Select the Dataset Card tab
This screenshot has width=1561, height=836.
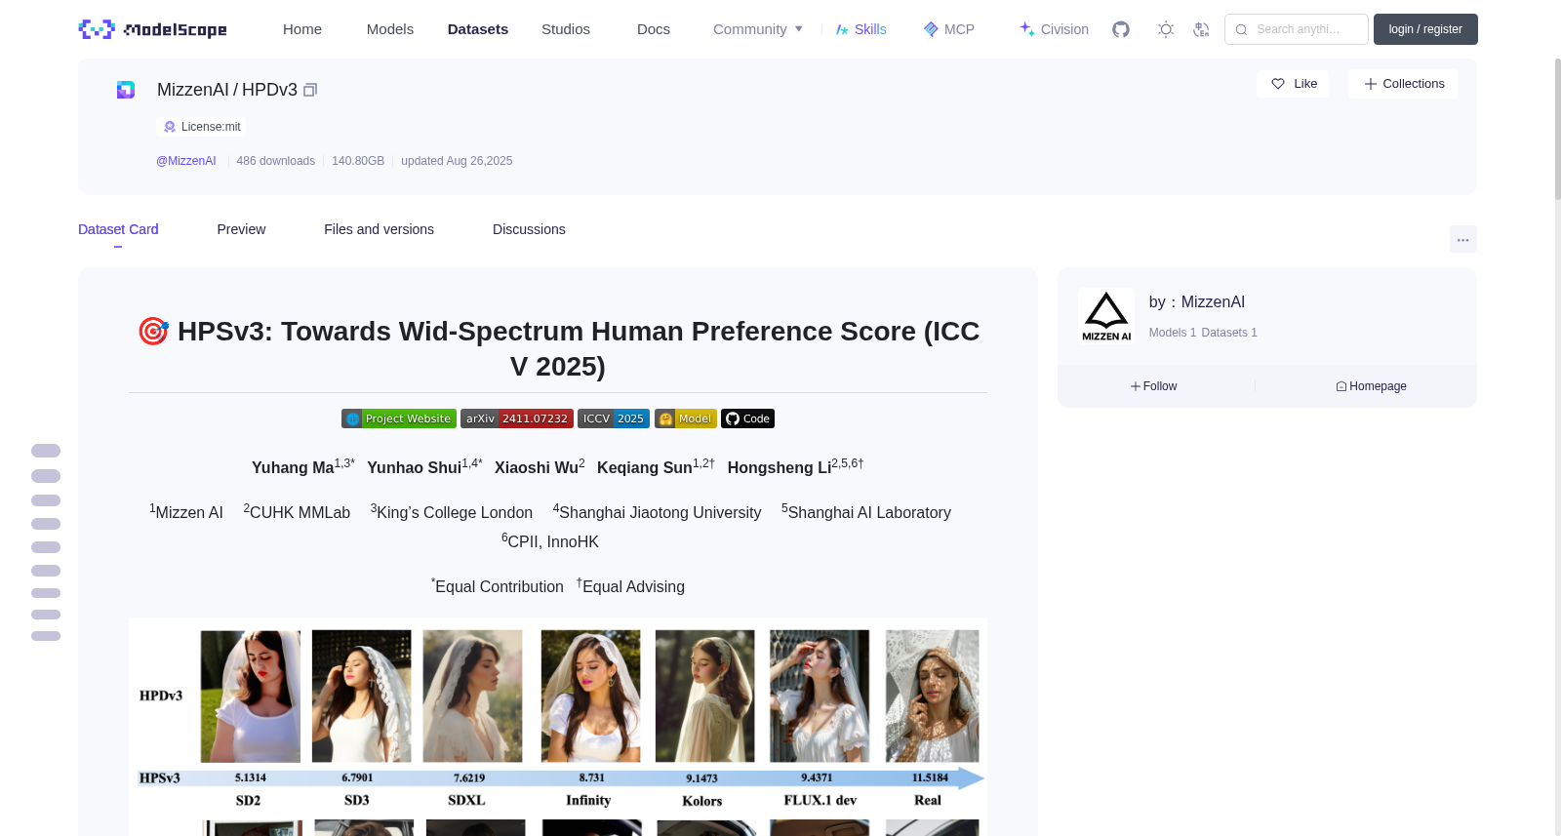tap(118, 229)
